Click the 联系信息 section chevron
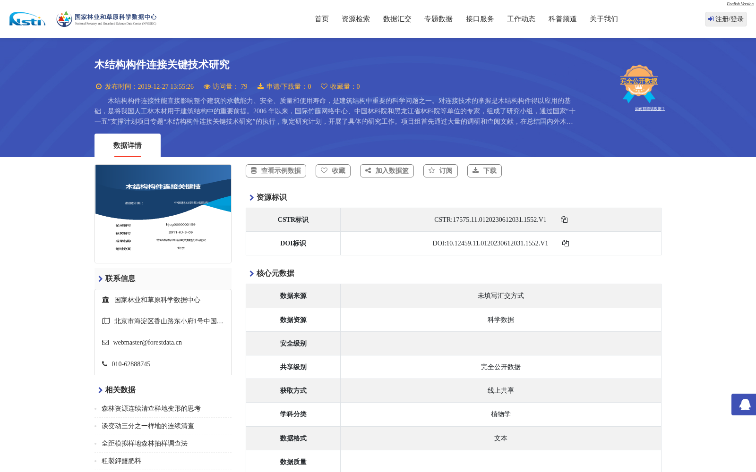 (x=101, y=279)
